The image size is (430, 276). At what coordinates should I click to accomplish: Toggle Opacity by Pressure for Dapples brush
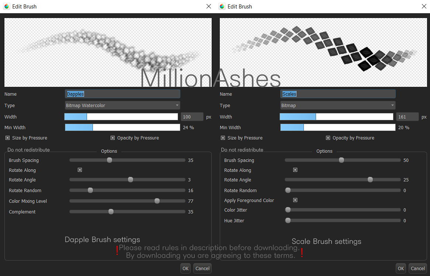coord(113,138)
